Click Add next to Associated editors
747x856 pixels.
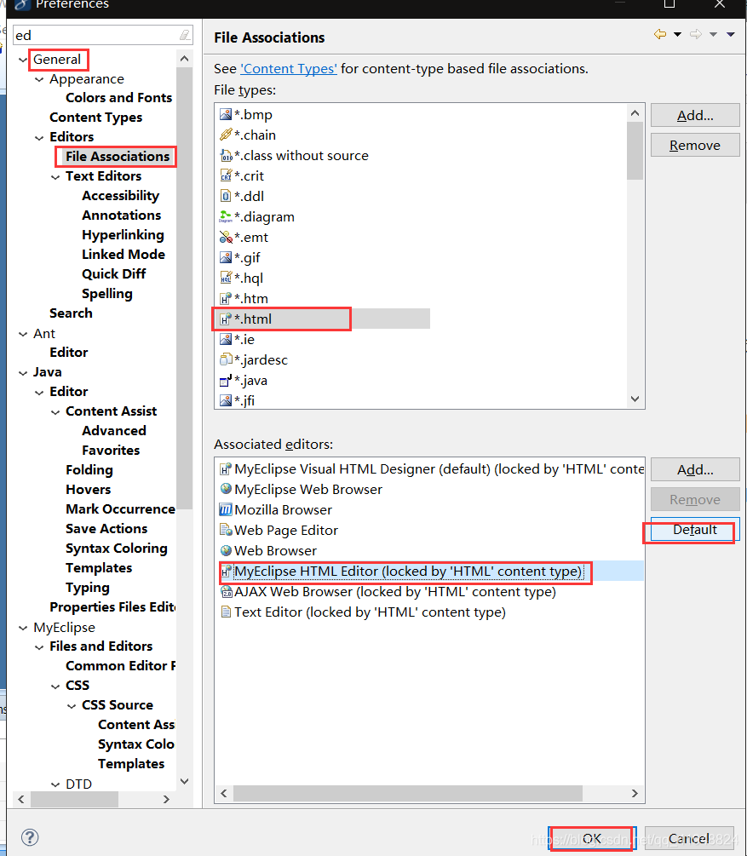pyautogui.click(x=695, y=469)
